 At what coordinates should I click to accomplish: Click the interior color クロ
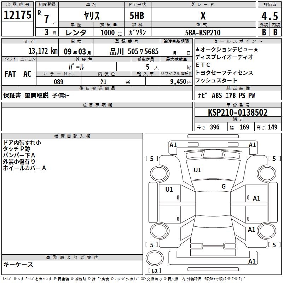pos(103,82)
